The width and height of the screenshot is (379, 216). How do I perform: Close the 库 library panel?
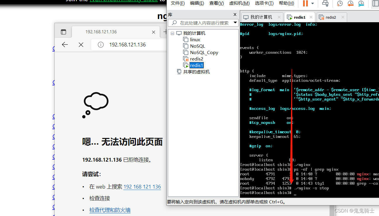point(235,15)
